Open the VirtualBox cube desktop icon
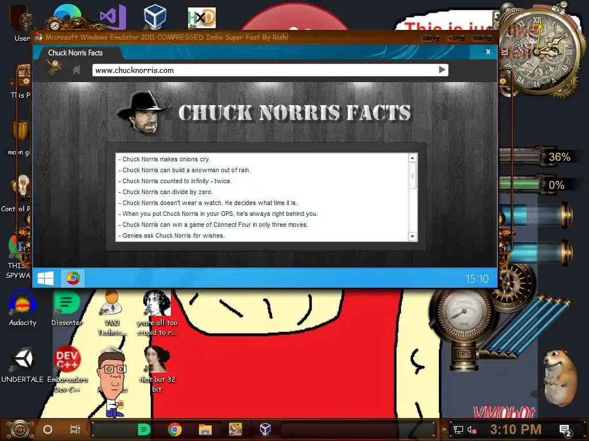This screenshot has width=589, height=441. [x=155, y=16]
